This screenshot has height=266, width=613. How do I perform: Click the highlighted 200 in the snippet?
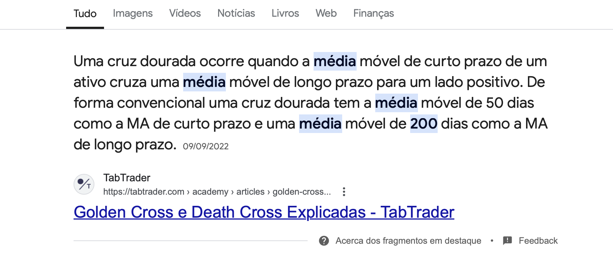click(424, 124)
